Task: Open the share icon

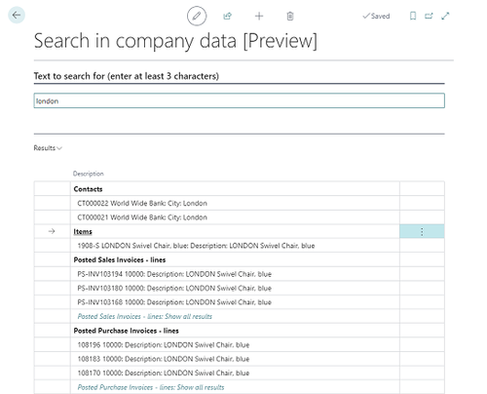Action: [x=227, y=16]
